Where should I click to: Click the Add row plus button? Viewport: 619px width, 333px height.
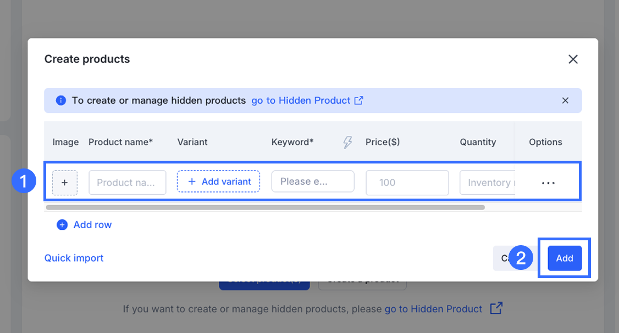(x=62, y=225)
